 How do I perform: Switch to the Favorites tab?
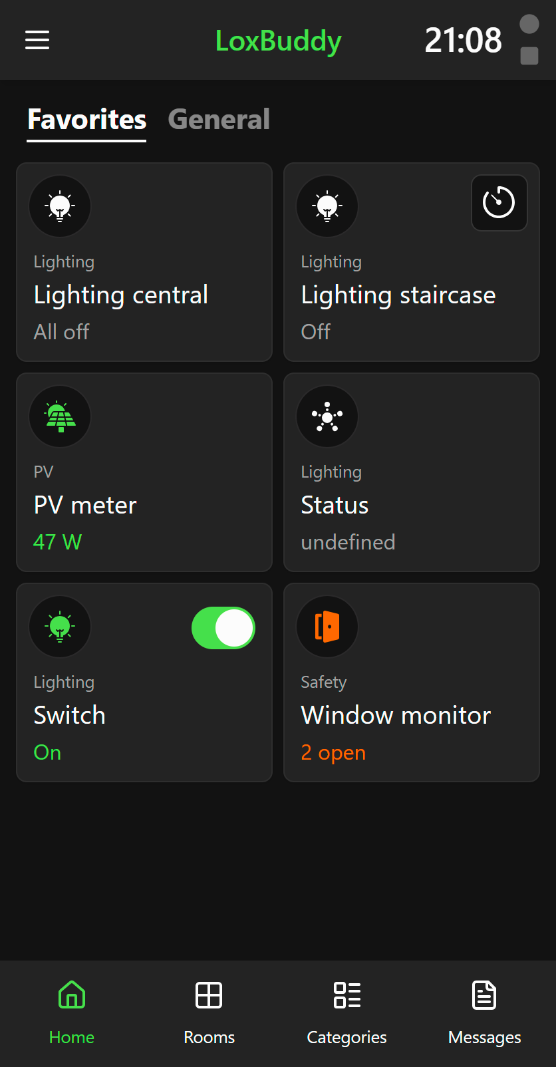click(86, 120)
